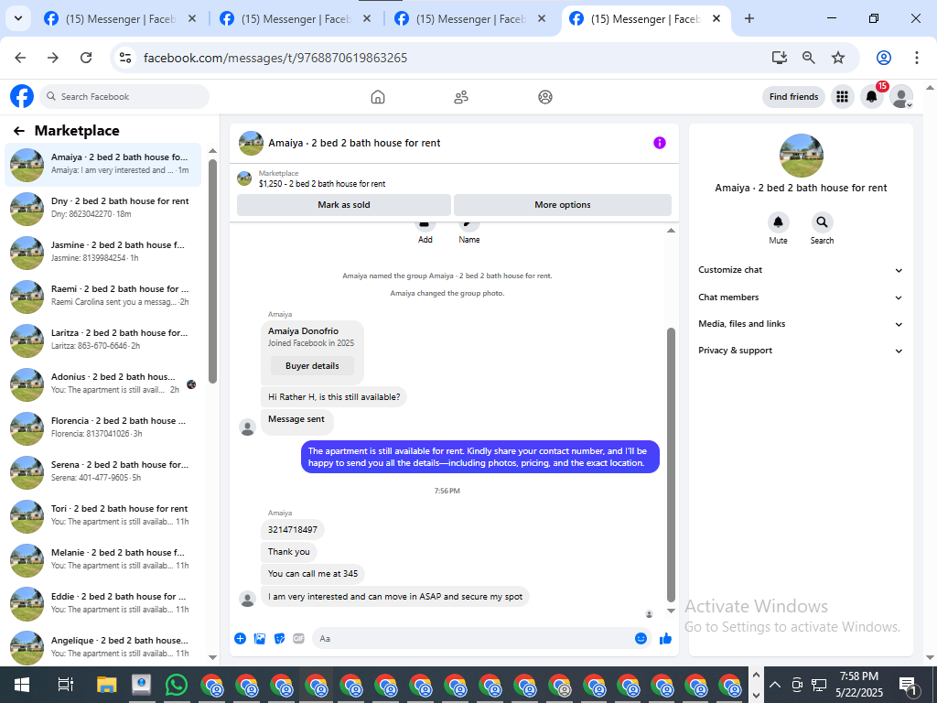Expand Media, files and links section
Image resolution: width=937 pixels, height=703 pixels.
tap(801, 324)
